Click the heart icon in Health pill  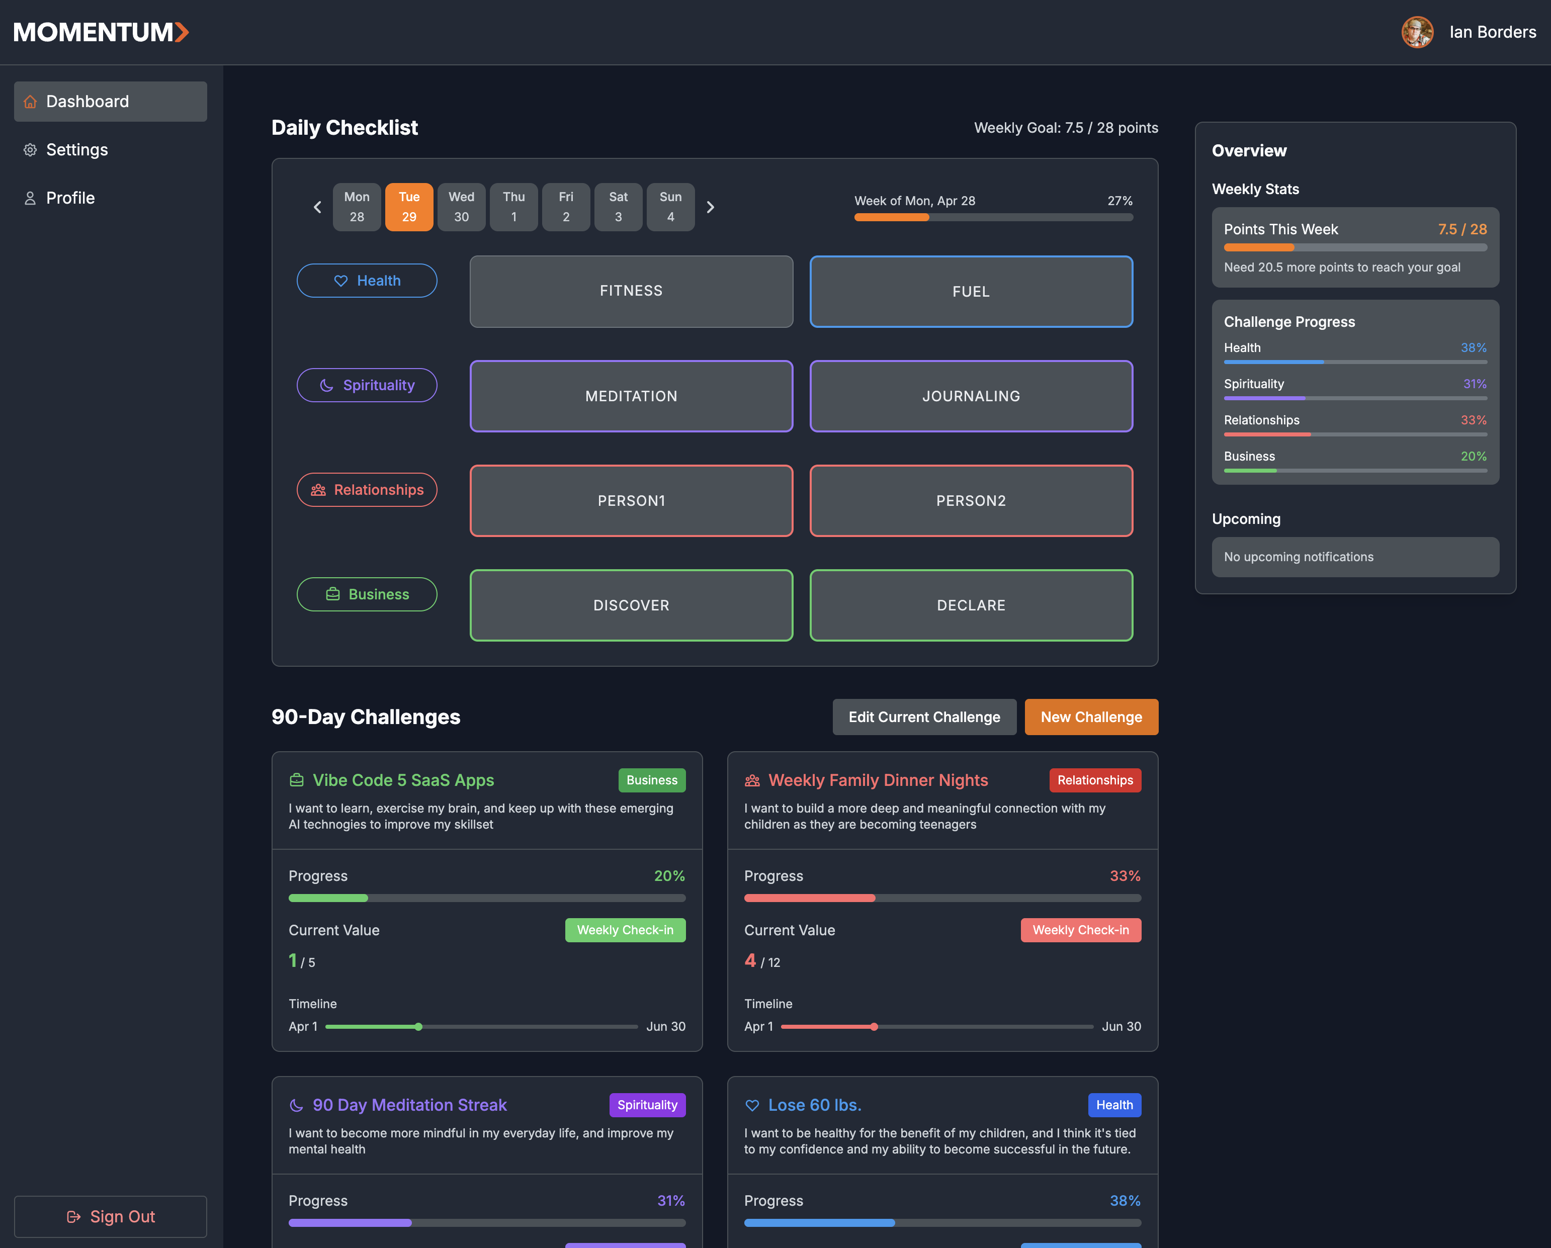[341, 281]
